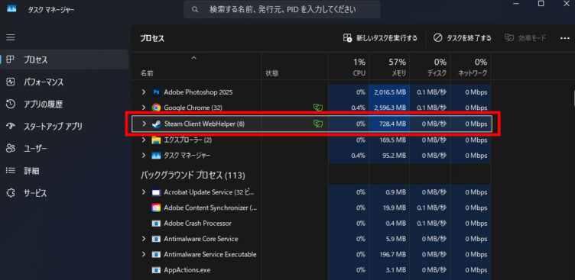Image resolution: width=575 pixels, height=280 pixels.
Task: Click the バックグラウンド プロセス (113) heading
Action: (x=193, y=175)
